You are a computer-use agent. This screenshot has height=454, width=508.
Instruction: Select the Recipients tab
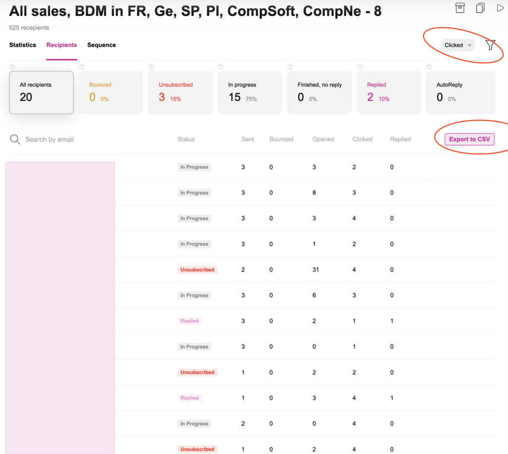point(62,45)
